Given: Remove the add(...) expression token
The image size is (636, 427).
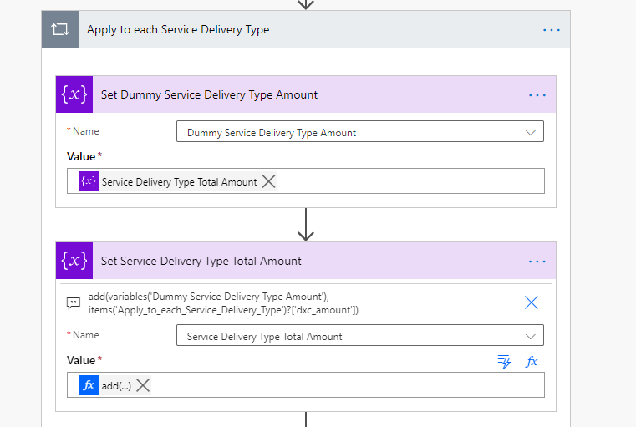Looking at the screenshot, I should [143, 385].
